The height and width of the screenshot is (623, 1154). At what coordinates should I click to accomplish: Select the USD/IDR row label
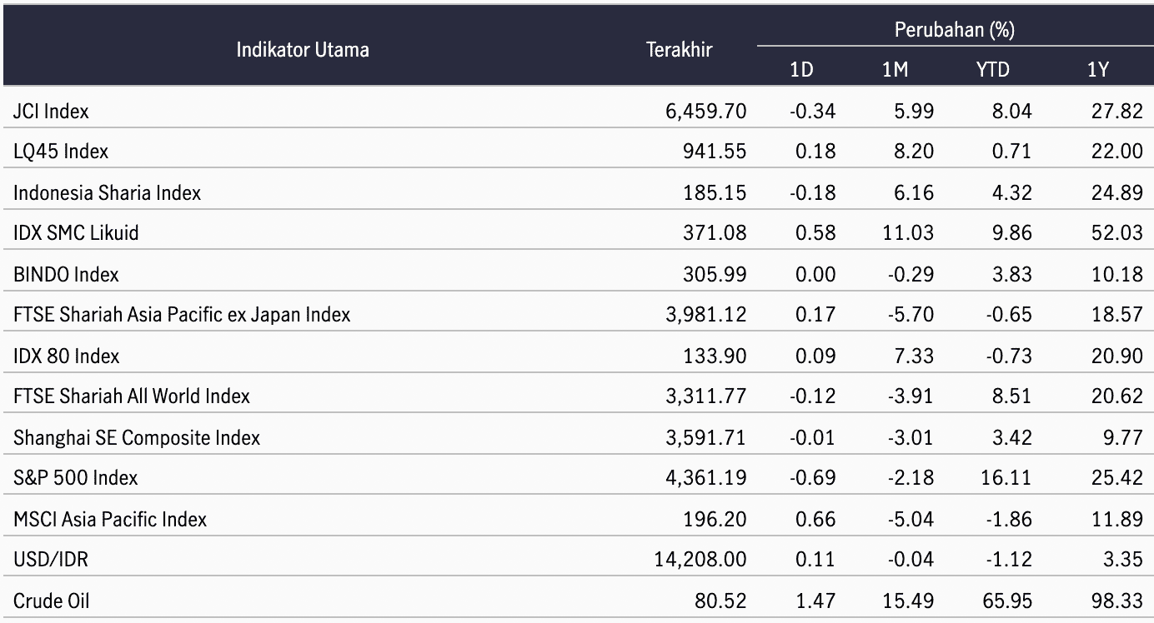pos(51,560)
